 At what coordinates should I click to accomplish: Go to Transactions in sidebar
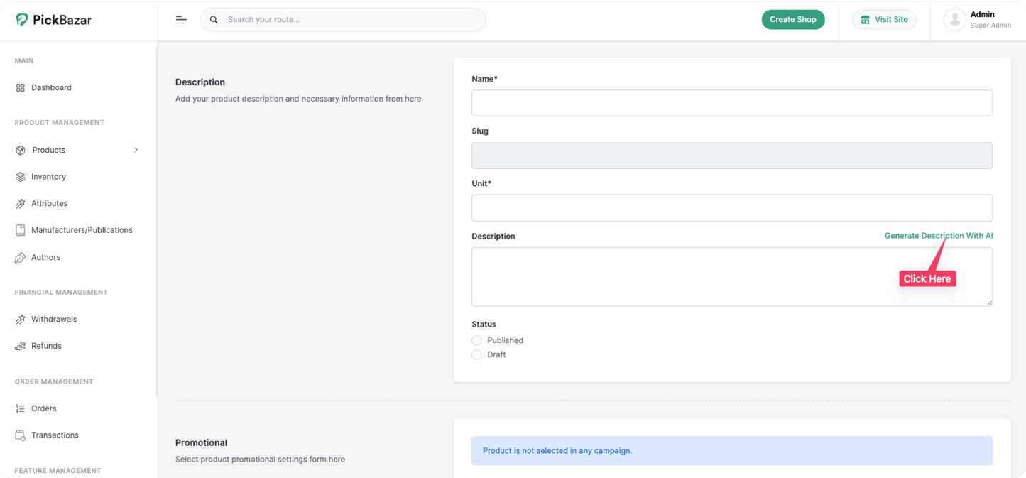55,435
